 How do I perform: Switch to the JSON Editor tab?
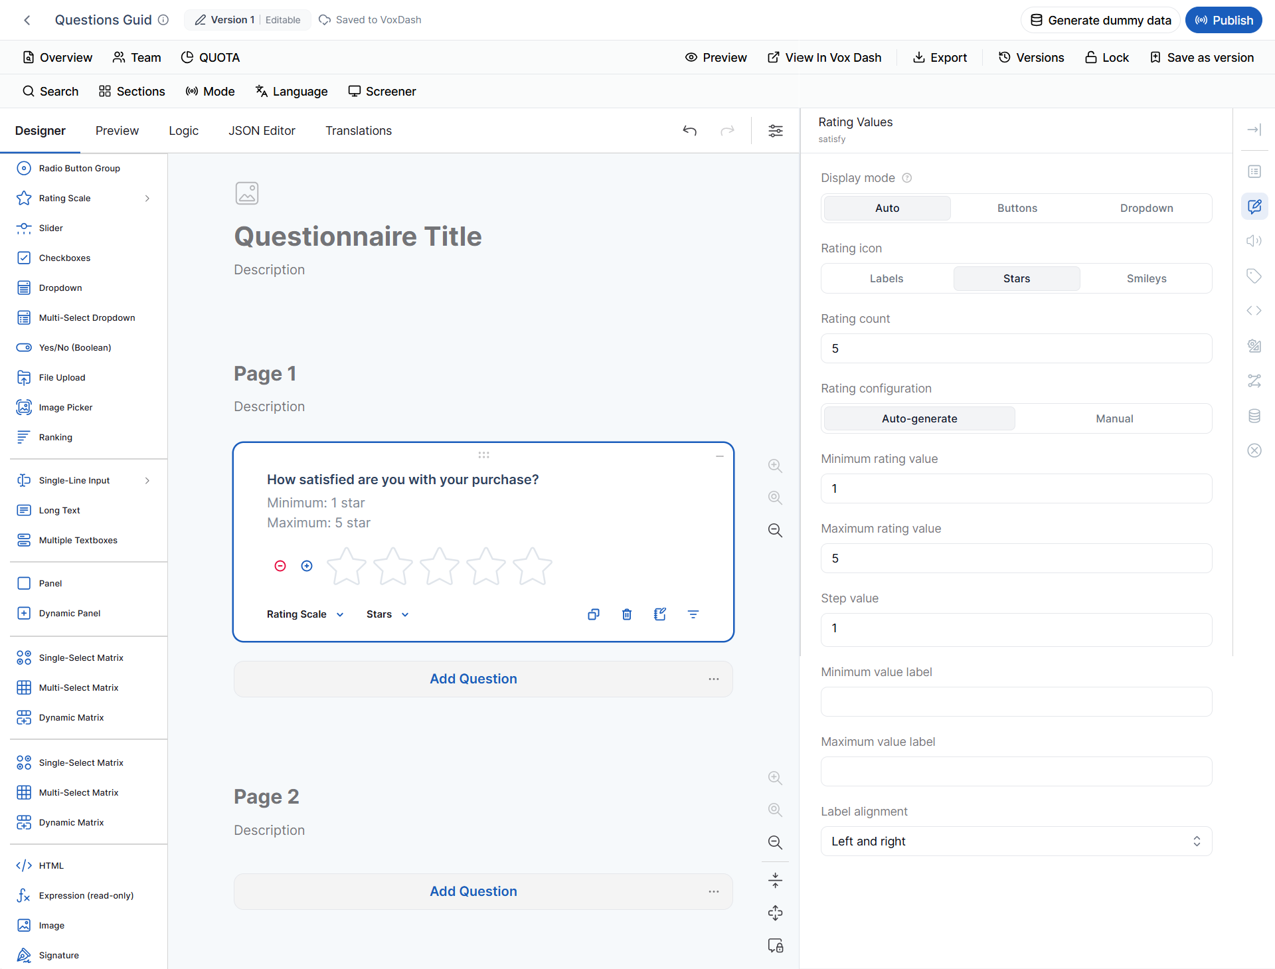click(262, 131)
